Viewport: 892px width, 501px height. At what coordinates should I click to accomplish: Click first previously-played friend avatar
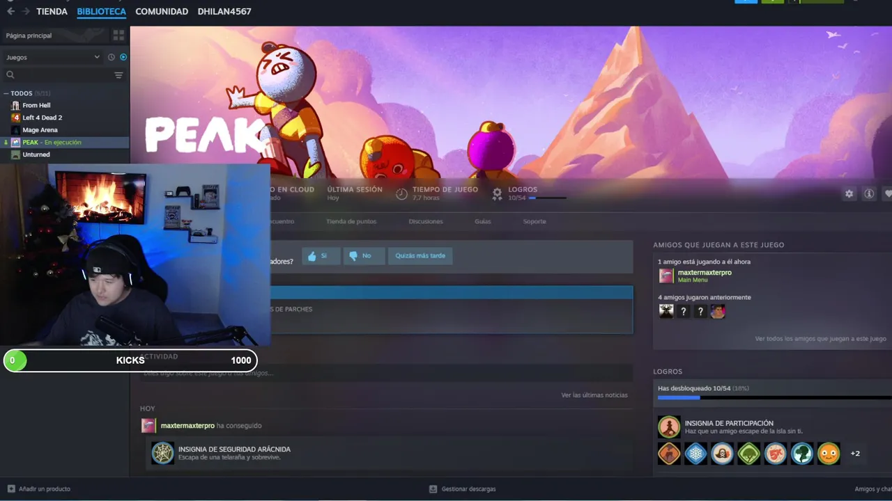click(666, 312)
